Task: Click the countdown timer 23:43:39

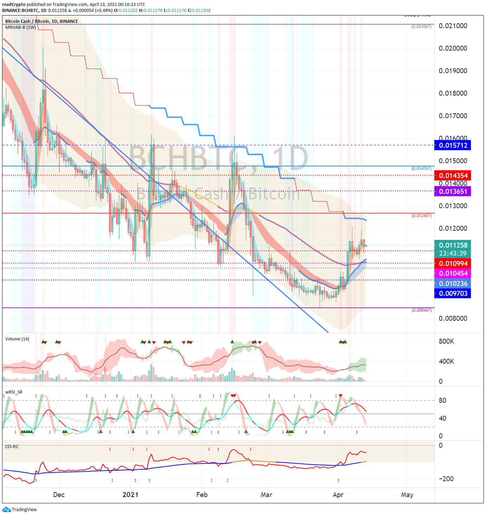Action: 453,254
